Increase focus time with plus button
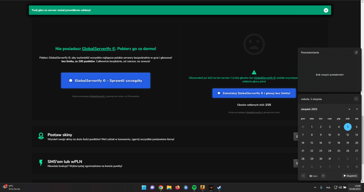This screenshot has height=192, width=364. click(x=323, y=176)
